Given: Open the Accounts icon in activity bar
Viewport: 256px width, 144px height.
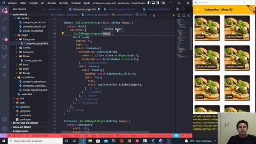Looking at the screenshot, I should (4, 120).
